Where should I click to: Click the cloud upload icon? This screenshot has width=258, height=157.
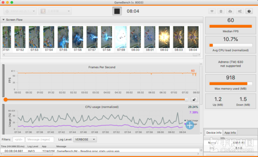pos(230,11)
